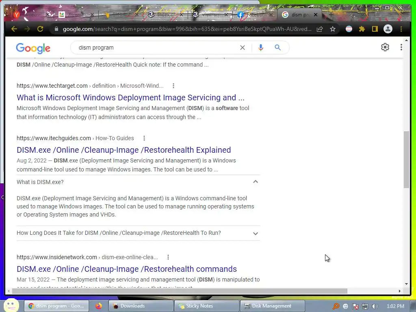Image resolution: width=416 pixels, height=312 pixels.
Task: Click the 1:02 PM clock
Action: coord(396,306)
